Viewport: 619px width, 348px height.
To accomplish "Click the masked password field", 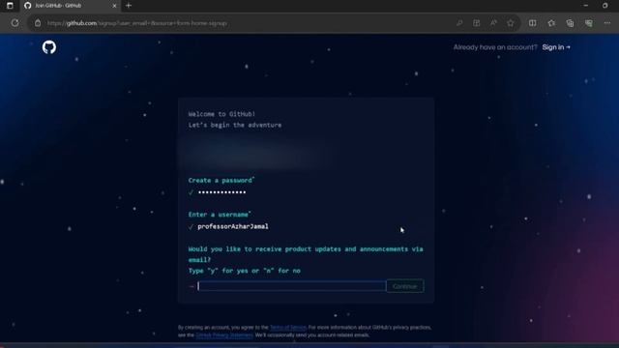I will click(221, 192).
